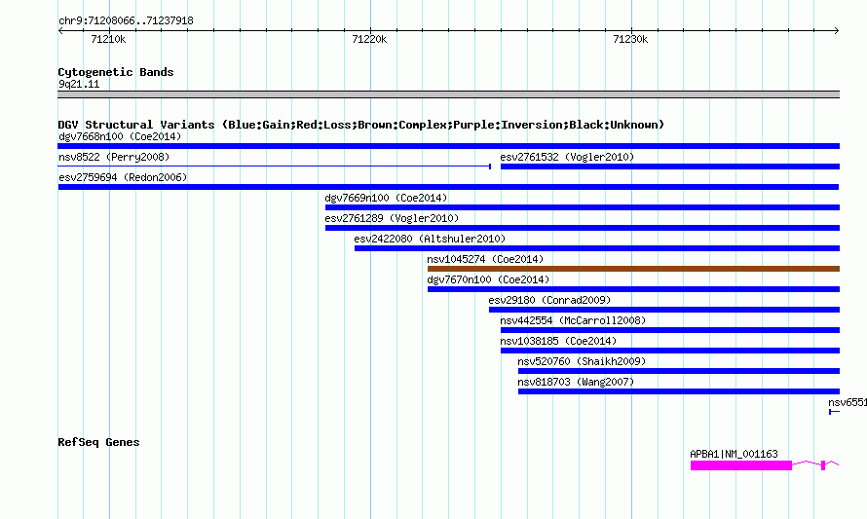Click the esv2422080 (Altshuler2010) label

tap(430, 239)
